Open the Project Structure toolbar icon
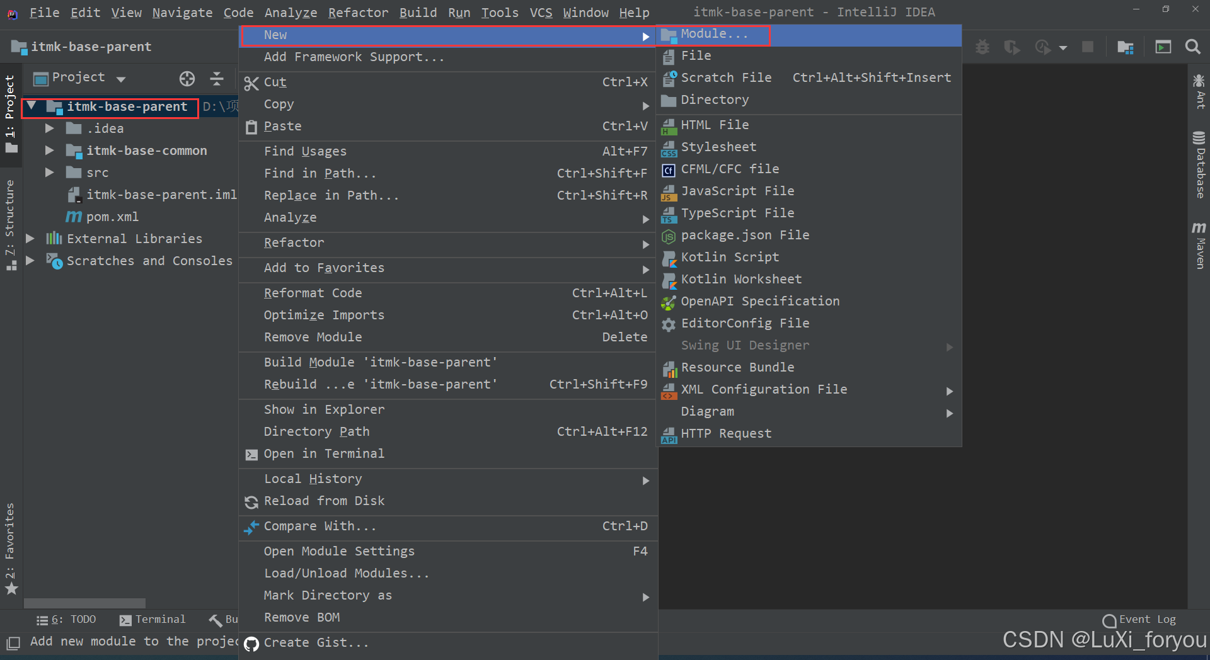The image size is (1210, 660). coord(1126,47)
